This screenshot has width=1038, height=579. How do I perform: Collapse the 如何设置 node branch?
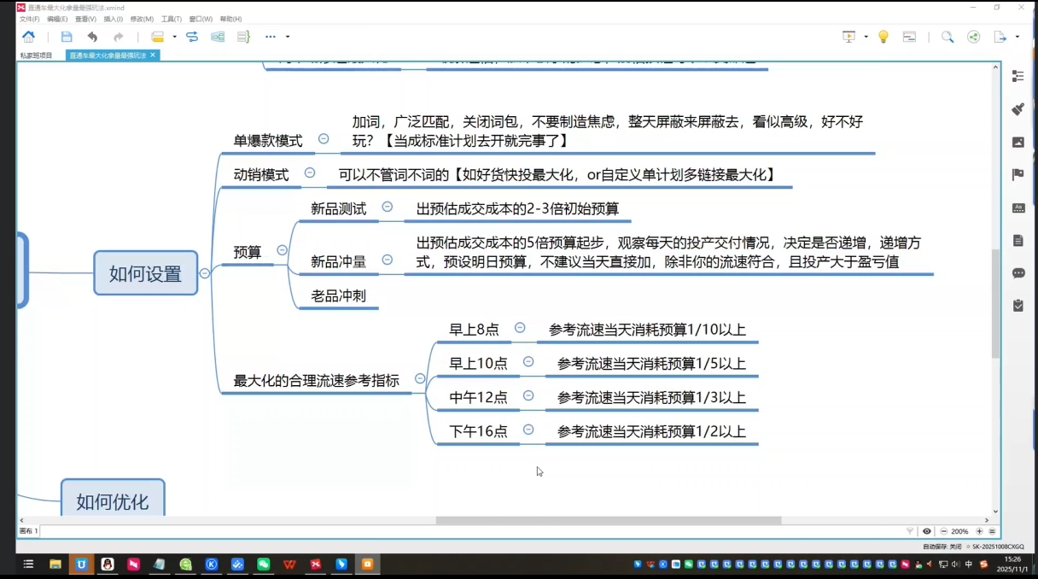coord(205,273)
